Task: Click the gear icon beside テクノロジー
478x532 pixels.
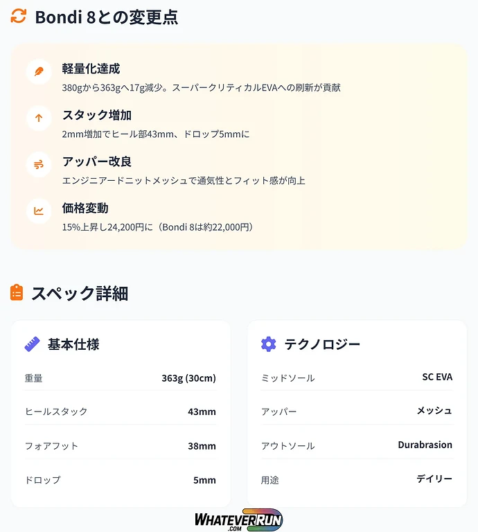Action: [268, 344]
